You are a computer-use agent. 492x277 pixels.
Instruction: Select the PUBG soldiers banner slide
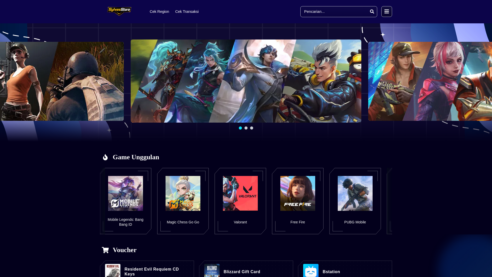pos(62,81)
